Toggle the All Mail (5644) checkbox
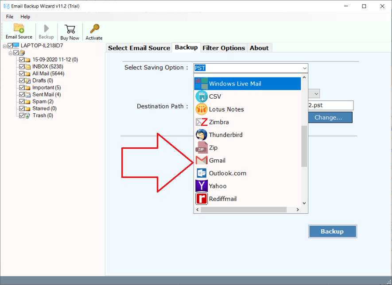 point(22,73)
